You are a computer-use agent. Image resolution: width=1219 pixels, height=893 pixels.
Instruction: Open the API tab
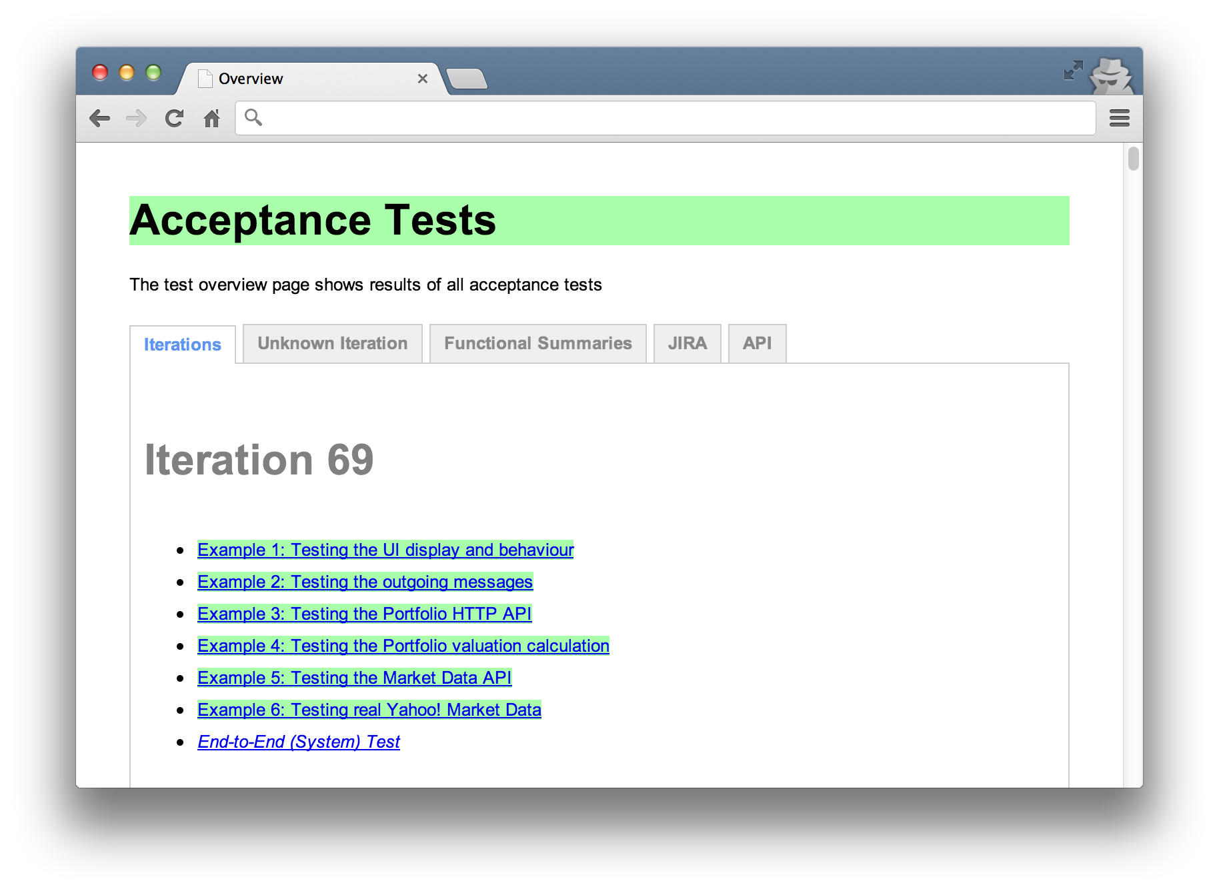[757, 343]
